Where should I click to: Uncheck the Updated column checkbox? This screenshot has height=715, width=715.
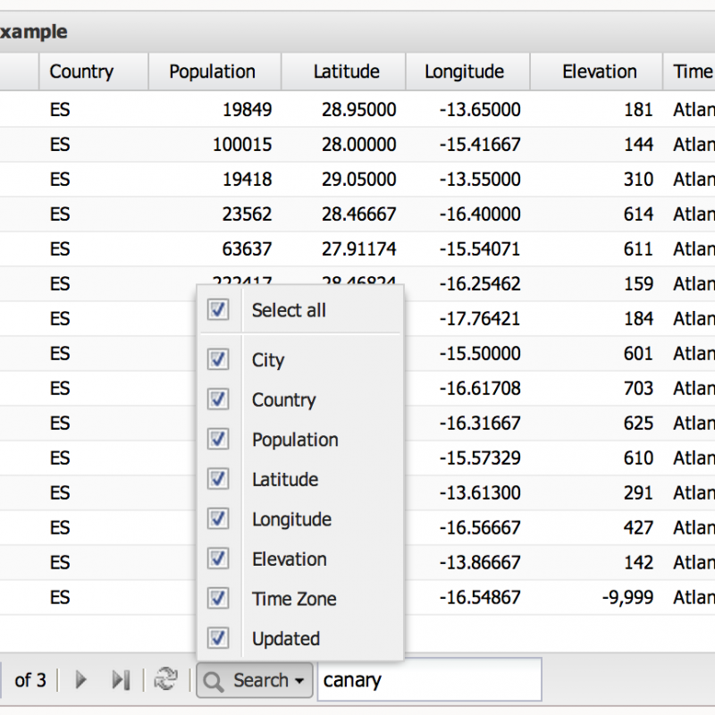pyautogui.click(x=218, y=638)
